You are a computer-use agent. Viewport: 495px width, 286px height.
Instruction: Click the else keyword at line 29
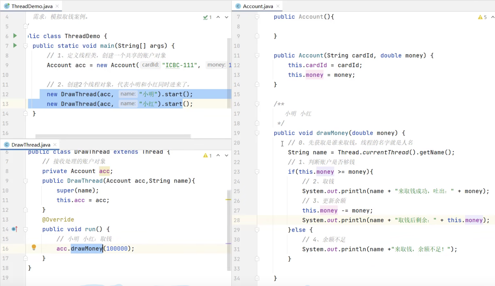[x=298, y=230]
